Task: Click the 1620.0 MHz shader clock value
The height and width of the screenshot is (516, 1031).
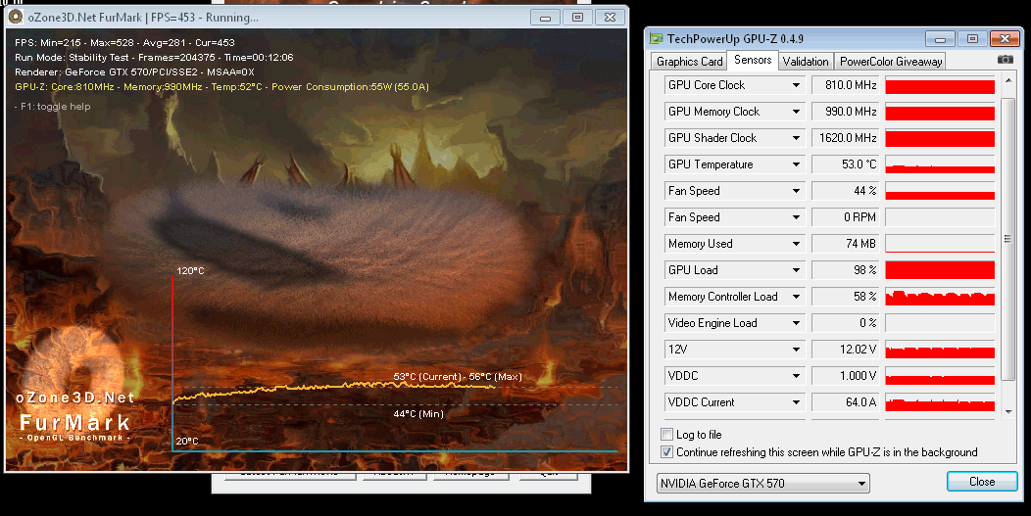Action: tap(848, 138)
